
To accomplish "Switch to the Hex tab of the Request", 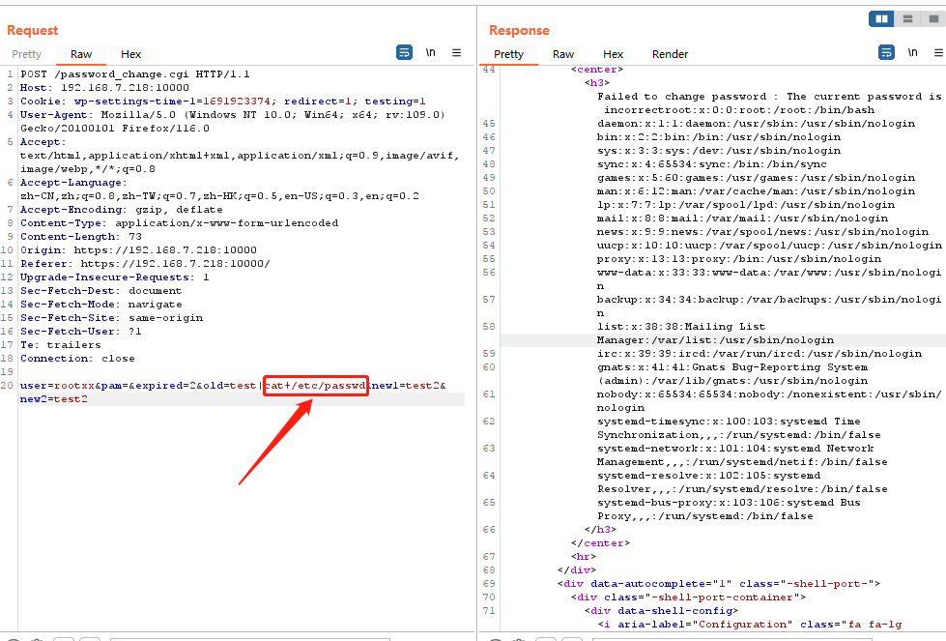I will [x=130, y=53].
